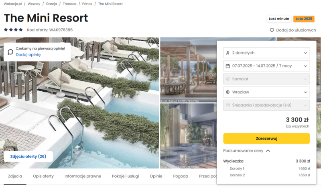Click the location pin icon beside Wrocław
The width and height of the screenshot is (321, 190).
pos(228,92)
